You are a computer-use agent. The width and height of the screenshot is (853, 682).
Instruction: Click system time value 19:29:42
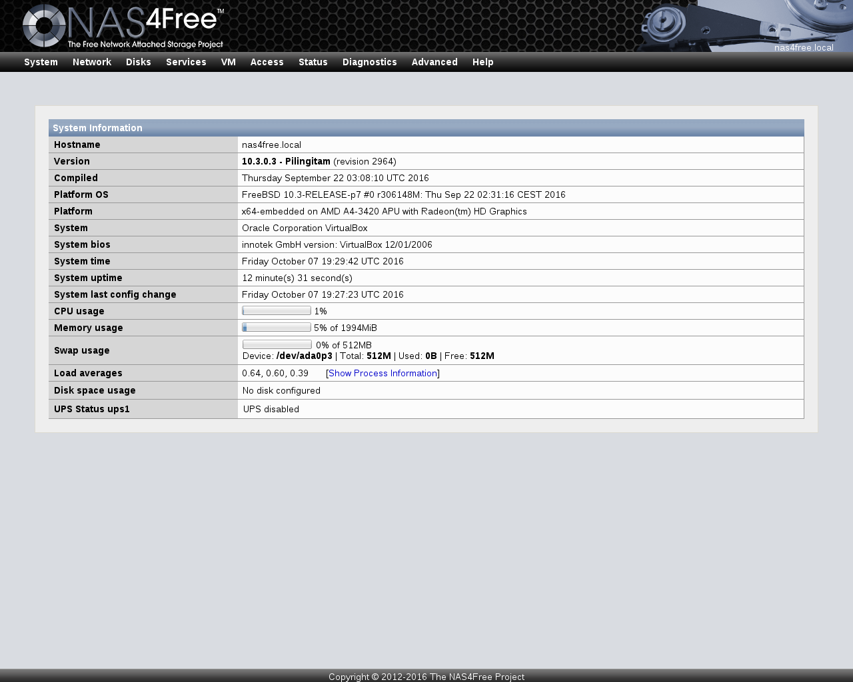(323, 261)
